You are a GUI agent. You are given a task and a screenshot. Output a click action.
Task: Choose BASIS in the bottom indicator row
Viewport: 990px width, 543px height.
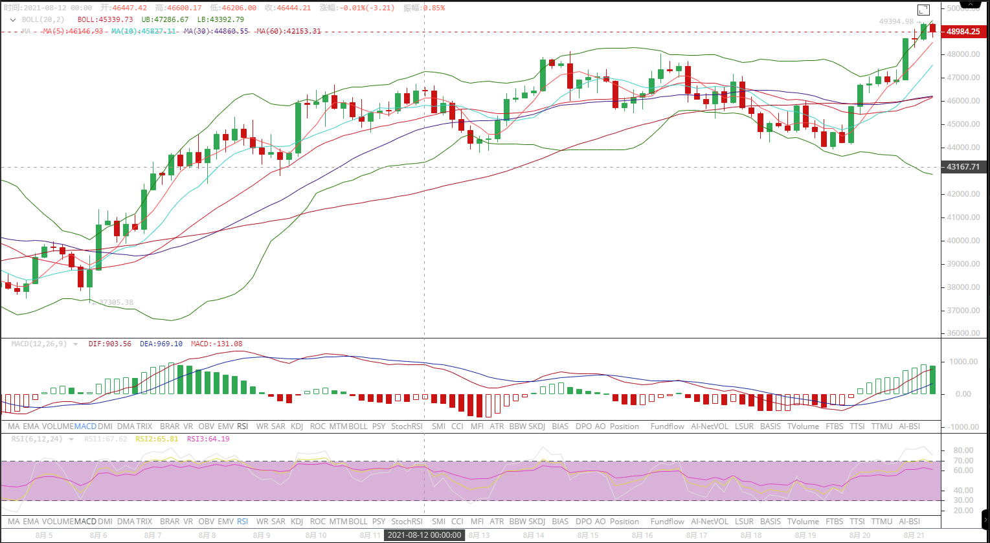tap(771, 522)
